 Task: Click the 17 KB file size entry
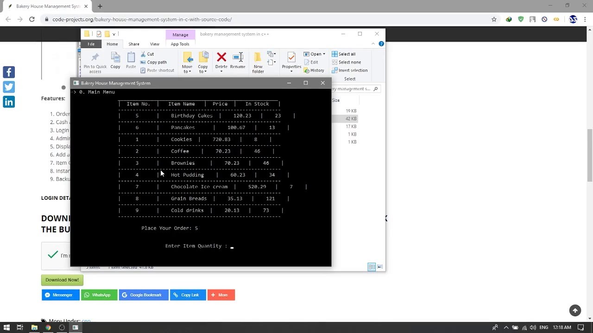[351, 126]
